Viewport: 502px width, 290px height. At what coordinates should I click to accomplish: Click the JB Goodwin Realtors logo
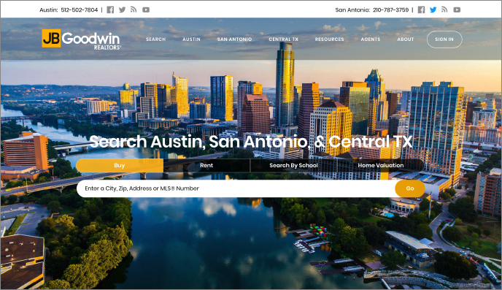[81, 39]
